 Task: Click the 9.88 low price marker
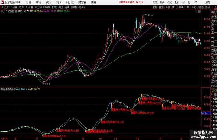point(47,84)
